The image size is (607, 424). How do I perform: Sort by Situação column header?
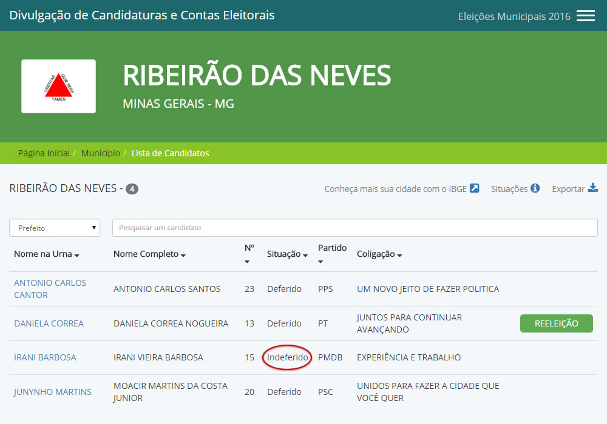(287, 254)
